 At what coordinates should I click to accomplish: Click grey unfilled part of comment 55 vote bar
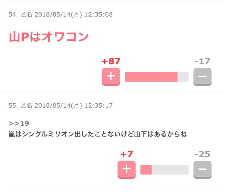coord(170,170)
